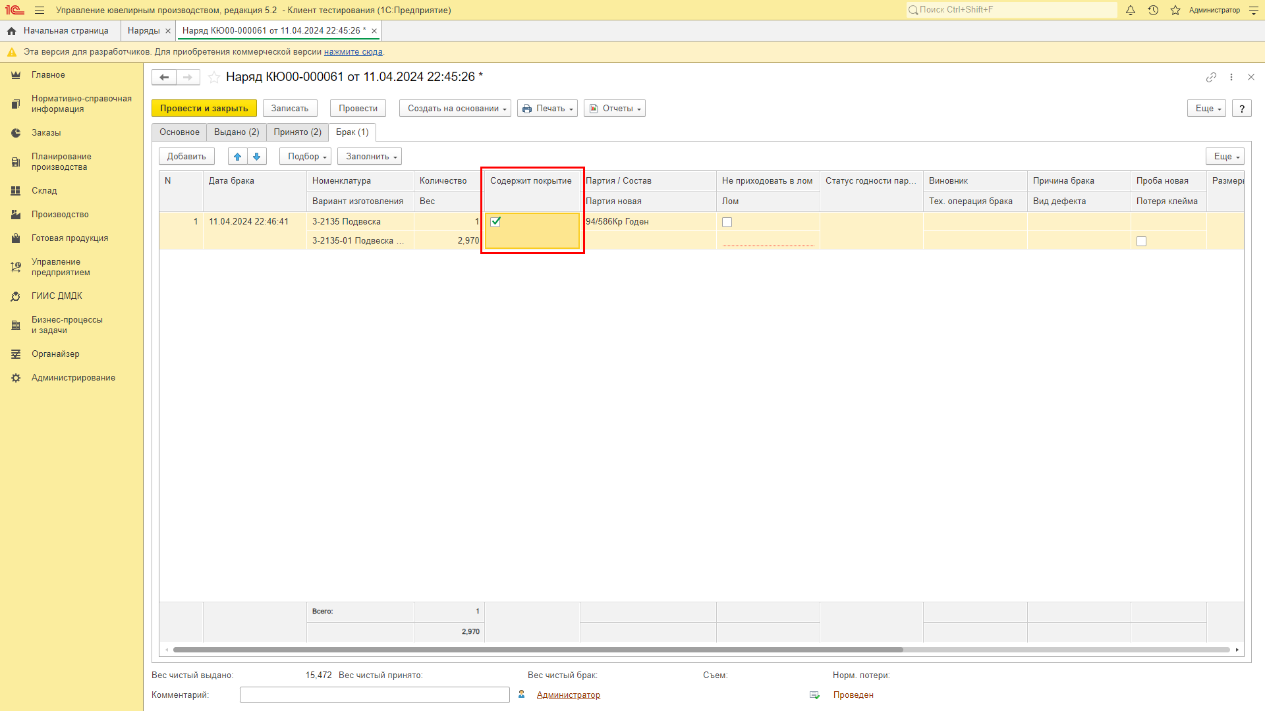This screenshot has width=1265, height=711.
Task: Open document options three-dot menu
Action: (x=1231, y=77)
